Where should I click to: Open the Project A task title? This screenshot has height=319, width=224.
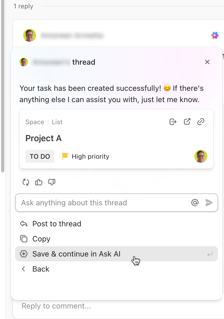click(43, 138)
